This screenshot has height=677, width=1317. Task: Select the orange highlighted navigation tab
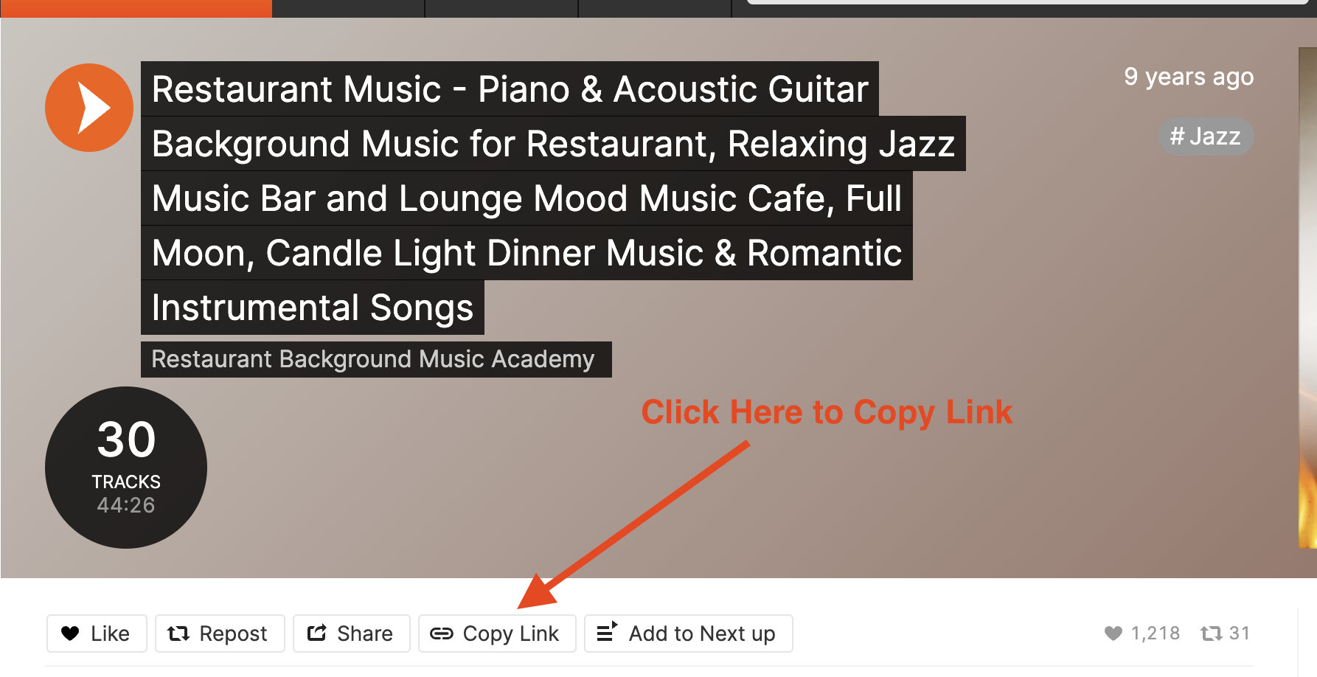(136, 8)
